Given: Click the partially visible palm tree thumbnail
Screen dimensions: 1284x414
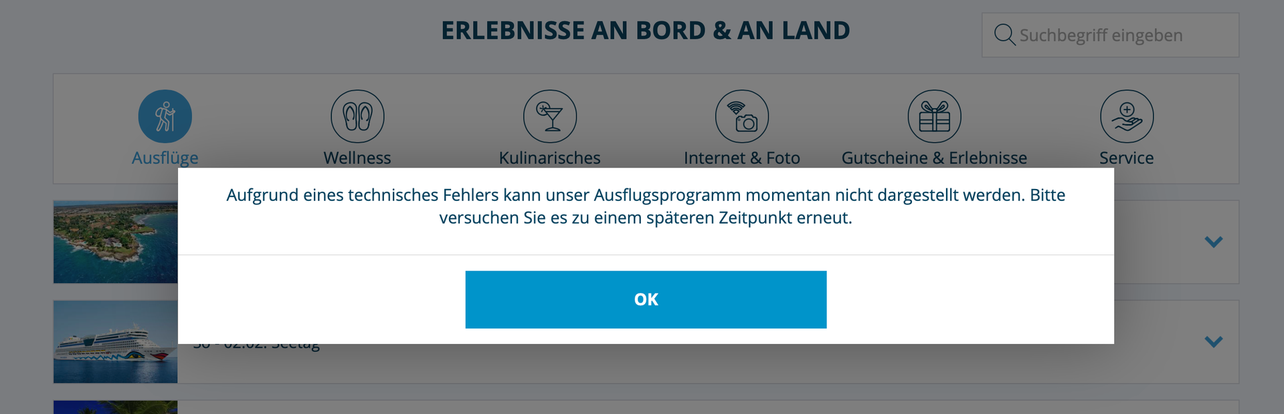Looking at the screenshot, I should [115, 407].
